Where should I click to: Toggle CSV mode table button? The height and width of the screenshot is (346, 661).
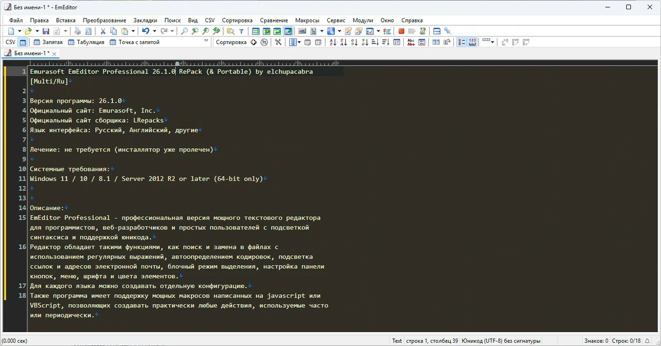click(23, 42)
